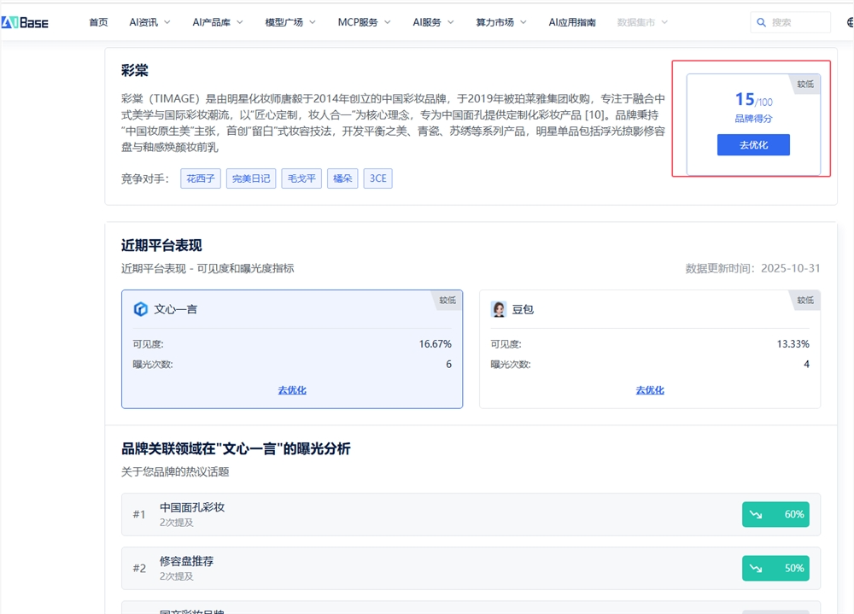
Task: Select 首页 in the top navigation
Action: 97,22
